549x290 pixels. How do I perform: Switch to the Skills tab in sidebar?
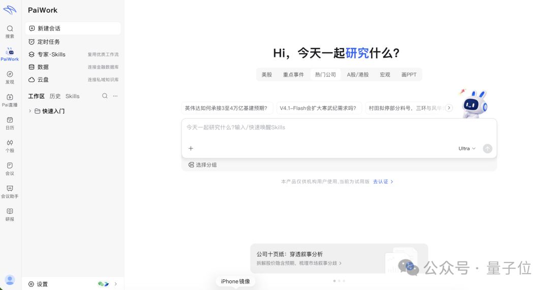[73, 96]
